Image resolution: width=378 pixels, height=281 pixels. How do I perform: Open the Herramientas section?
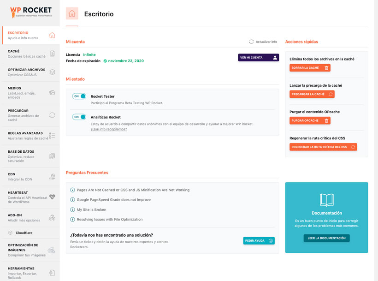(31, 271)
